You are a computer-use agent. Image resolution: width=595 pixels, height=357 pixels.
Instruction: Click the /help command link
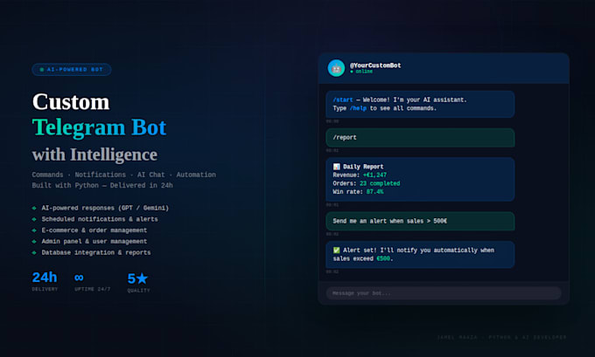click(x=358, y=108)
